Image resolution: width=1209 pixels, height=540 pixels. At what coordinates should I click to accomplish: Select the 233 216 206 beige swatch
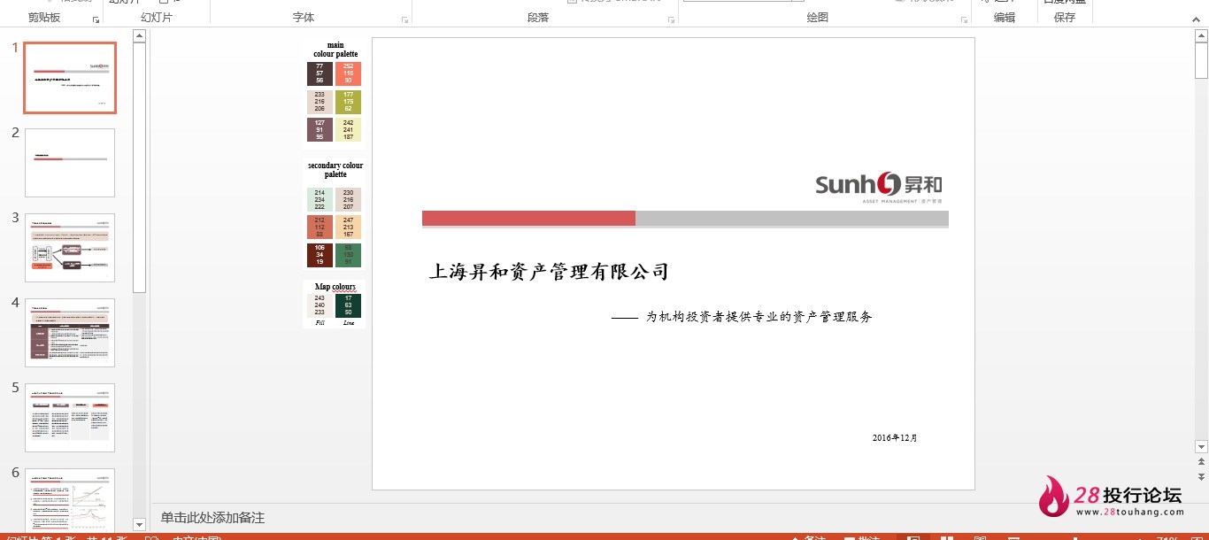pos(320,102)
